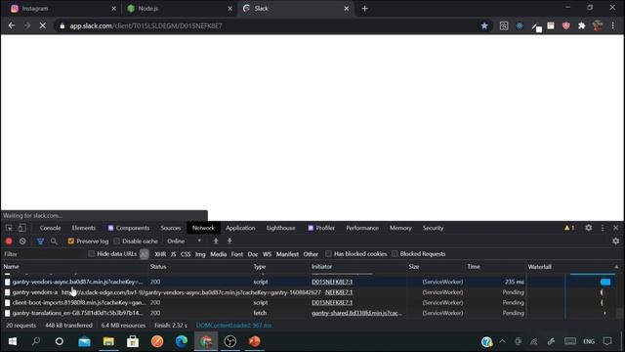Check the Blocked Requests filter
This screenshot has width=625, height=352.
[x=395, y=254]
